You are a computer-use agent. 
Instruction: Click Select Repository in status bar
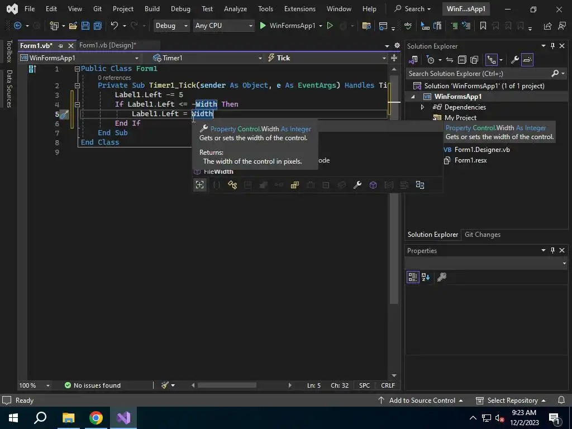click(511, 400)
